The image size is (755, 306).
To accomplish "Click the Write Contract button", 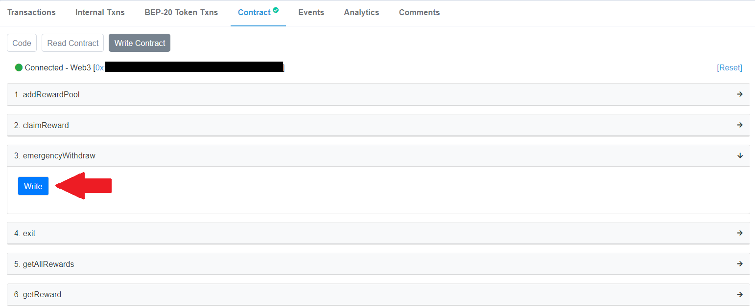I will coord(140,43).
